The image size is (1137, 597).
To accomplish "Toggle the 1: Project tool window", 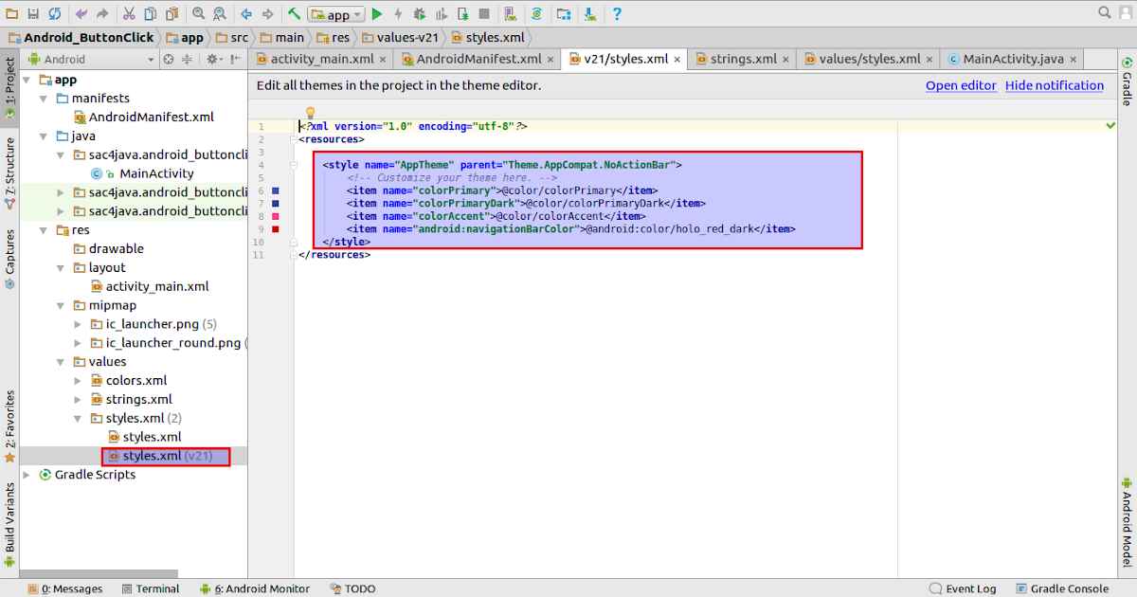I will point(9,90).
